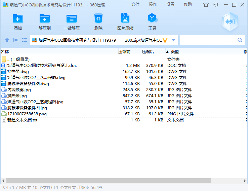
Task: Click the 解压到 (Extract to) icon
Action: pos(45,18)
